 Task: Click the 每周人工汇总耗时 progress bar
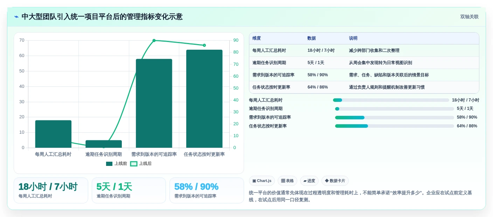click(x=391, y=100)
